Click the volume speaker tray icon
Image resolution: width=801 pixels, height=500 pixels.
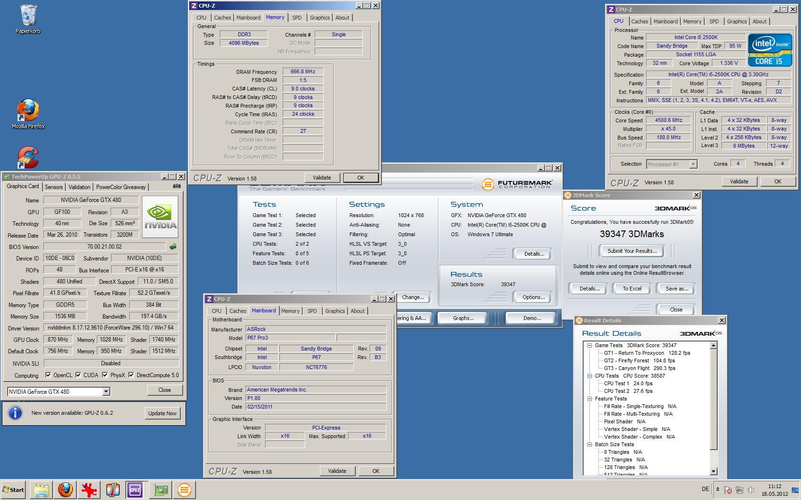pyautogui.click(x=751, y=490)
